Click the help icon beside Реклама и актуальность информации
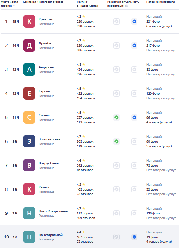179x248 pixels. [x=127, y=6]
